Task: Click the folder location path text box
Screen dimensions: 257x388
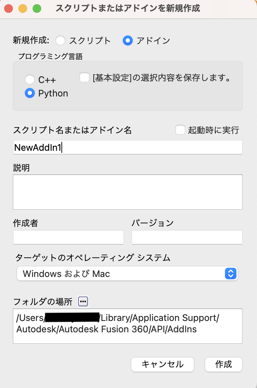Action: click(128, 326)
